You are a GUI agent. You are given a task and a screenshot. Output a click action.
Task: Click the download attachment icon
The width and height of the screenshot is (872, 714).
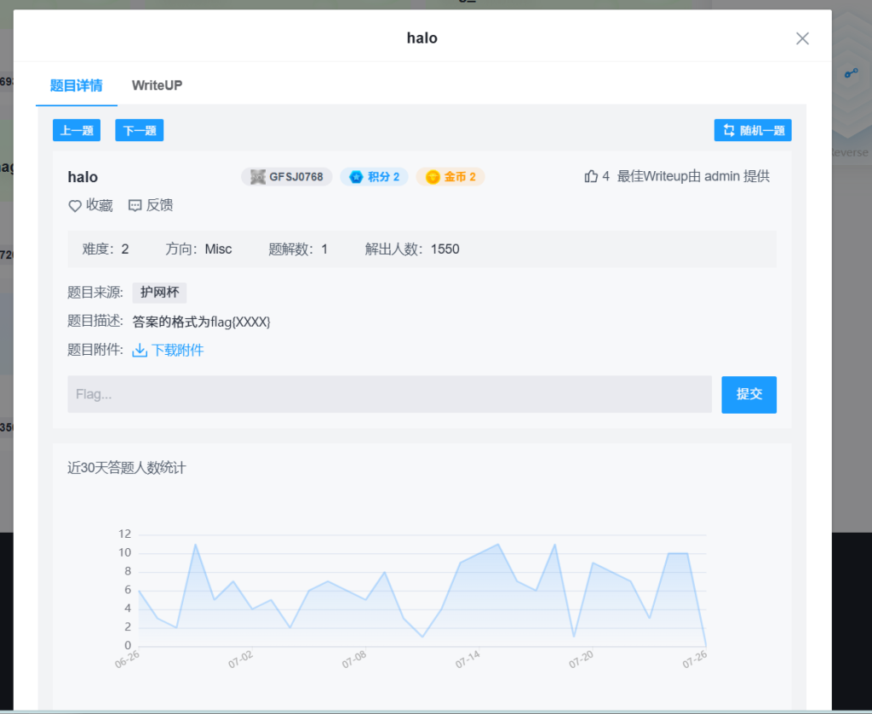140,350
